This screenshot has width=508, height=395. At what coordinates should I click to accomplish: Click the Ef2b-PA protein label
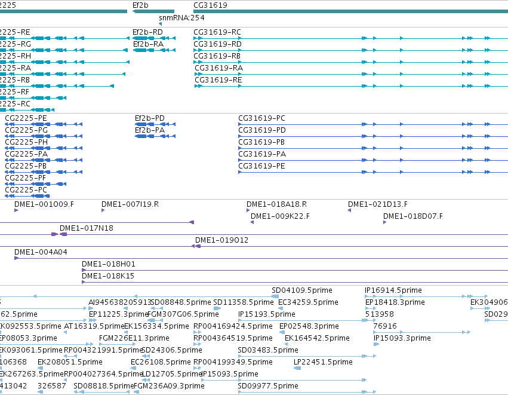coord(150,130)
